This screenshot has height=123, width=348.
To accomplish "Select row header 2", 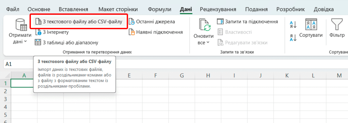I will [x=6, y=91].
